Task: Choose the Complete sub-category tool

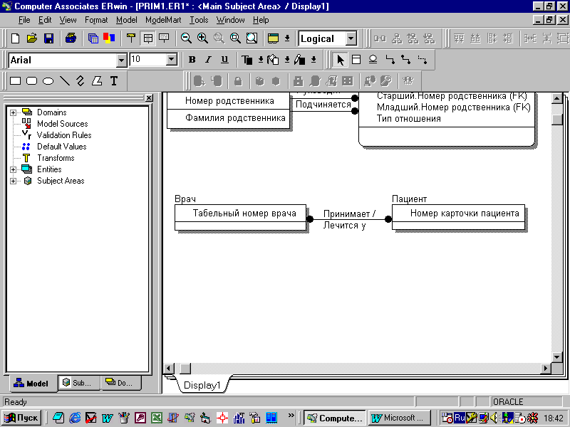Action: point(373,60)
